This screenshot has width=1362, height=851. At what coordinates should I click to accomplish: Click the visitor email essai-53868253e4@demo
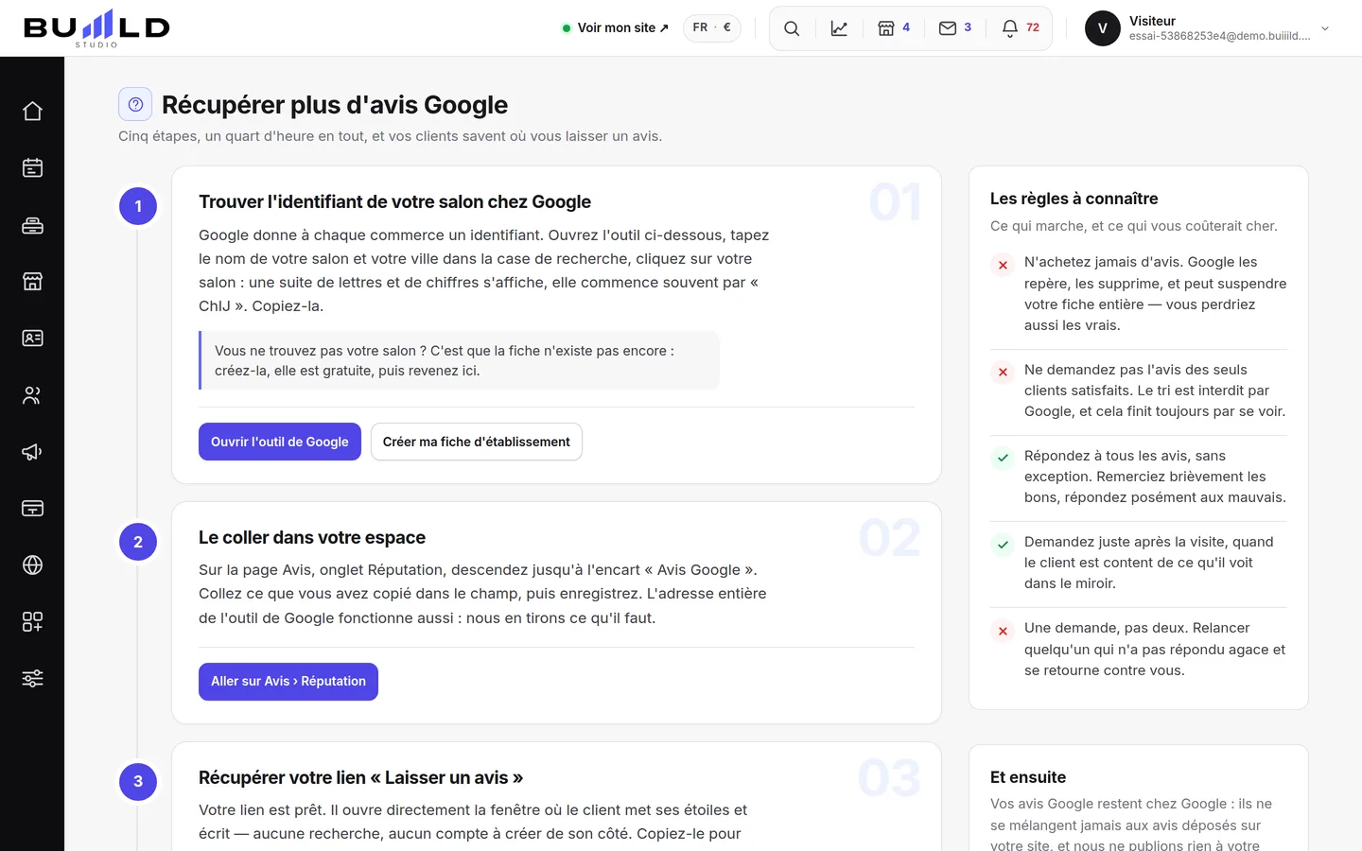[1220, 36]
